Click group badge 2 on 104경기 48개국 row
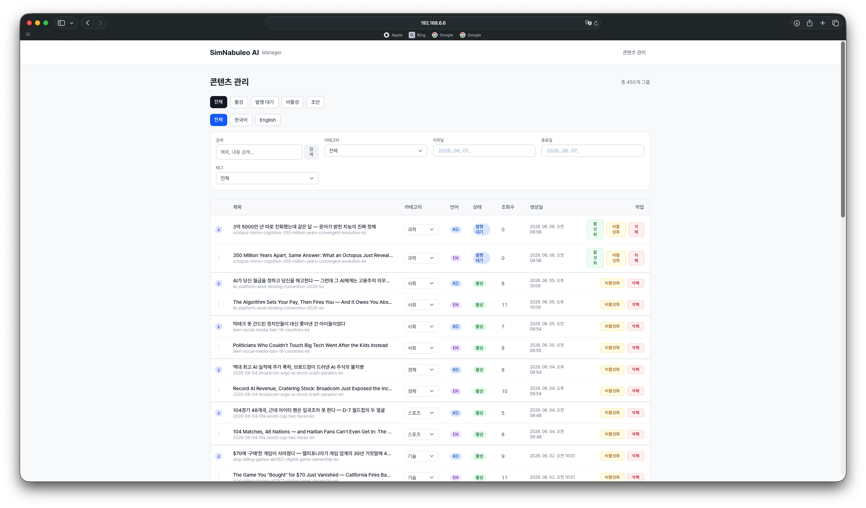The height and width of the screenshot is (508, 866). 219,413
